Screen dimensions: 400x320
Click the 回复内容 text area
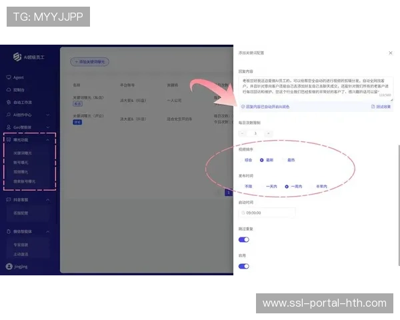(x=315, y=88)
